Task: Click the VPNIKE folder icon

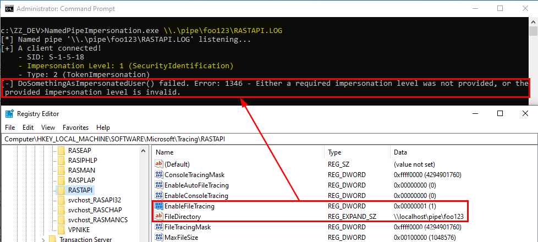Action: (62, 230)
